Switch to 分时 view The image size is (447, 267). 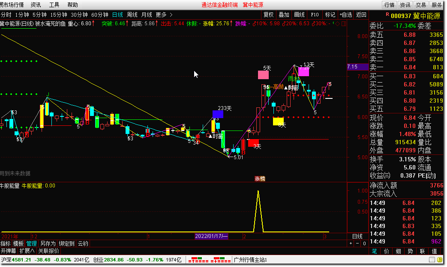pos(6,15)
